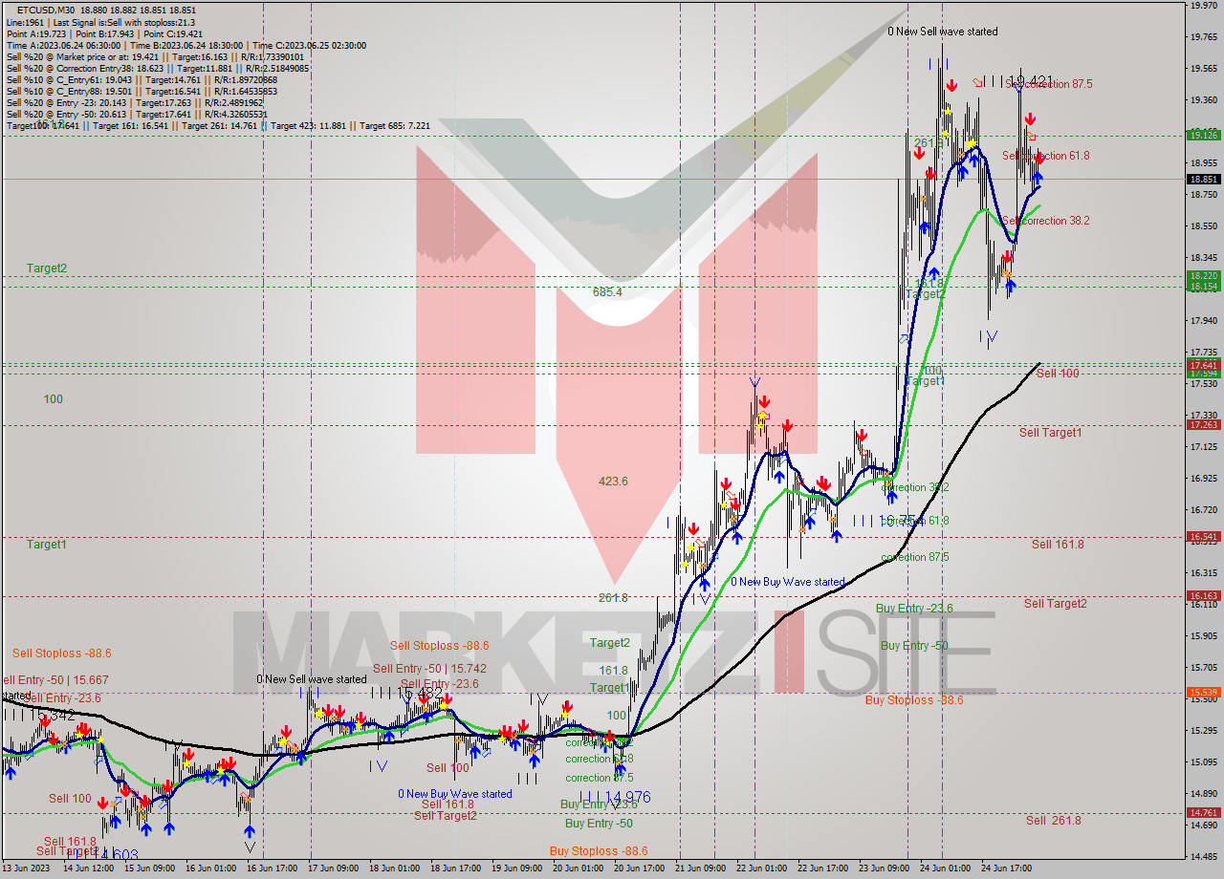Click the 17.641 red price tag
This screenshot has width=1224, height=879.
click(x=1202, y=365)
